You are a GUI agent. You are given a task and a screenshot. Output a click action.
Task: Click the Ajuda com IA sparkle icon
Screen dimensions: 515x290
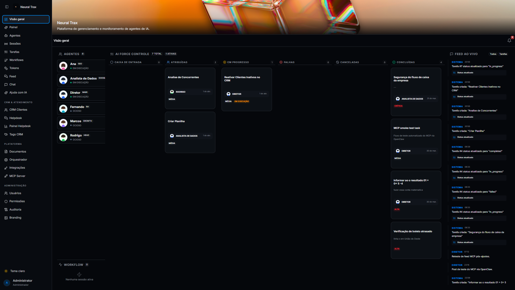coord(6,93)
